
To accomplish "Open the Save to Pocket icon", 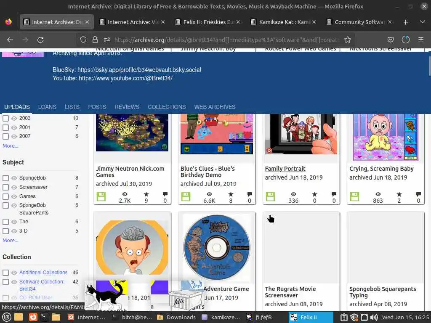I will (390, 40).
